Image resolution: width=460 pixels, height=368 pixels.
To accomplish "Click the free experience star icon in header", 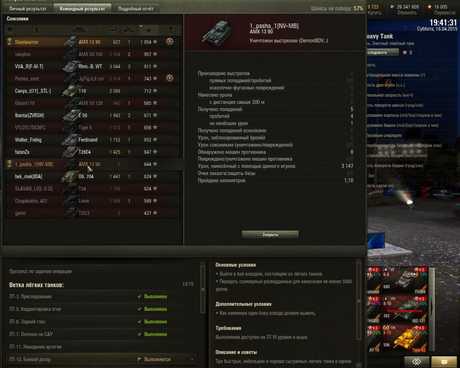I will (x=430, y=7).
